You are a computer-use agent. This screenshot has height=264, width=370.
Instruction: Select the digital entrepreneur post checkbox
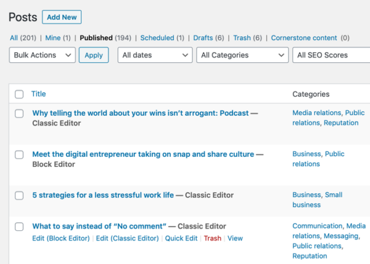19,154
